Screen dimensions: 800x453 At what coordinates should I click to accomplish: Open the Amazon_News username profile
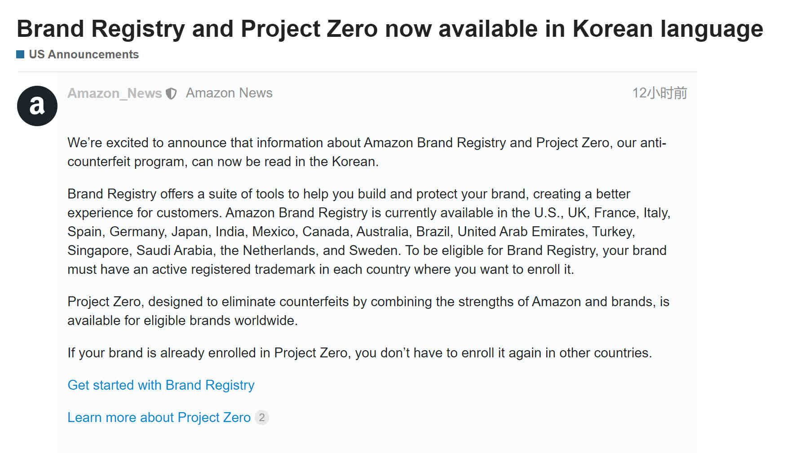click(x=115, y=93)
